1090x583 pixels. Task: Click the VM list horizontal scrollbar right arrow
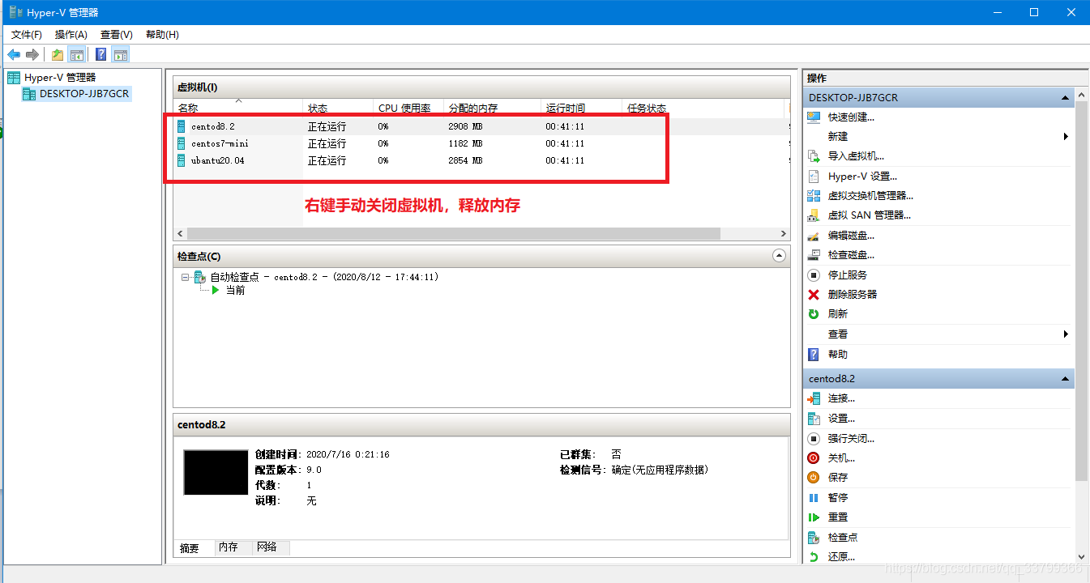pos(783,233)
